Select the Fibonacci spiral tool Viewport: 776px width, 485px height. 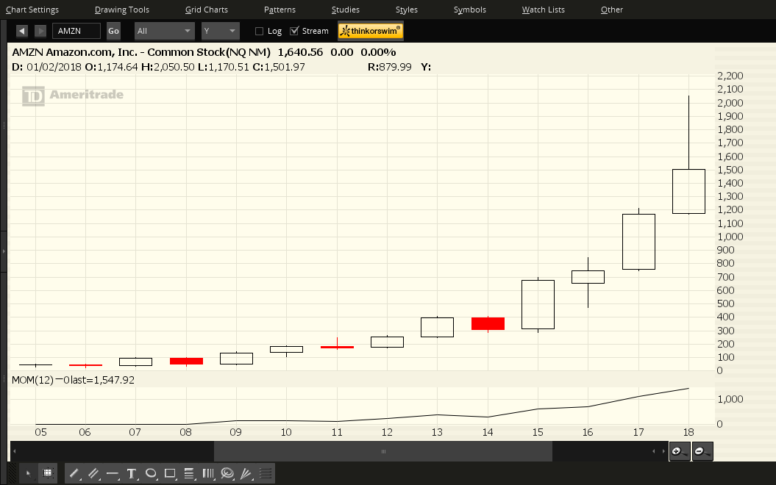[227, 474]
